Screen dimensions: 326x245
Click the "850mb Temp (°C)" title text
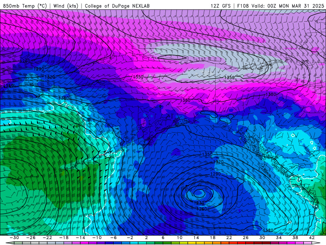pyautogui.click(x=25, y=6)
